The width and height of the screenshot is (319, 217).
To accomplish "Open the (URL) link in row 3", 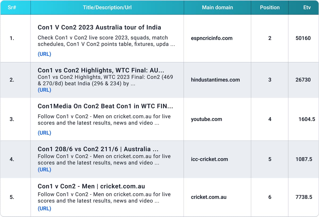I will pos(44,133).
